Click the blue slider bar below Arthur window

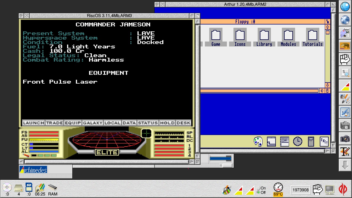(220, 158)
